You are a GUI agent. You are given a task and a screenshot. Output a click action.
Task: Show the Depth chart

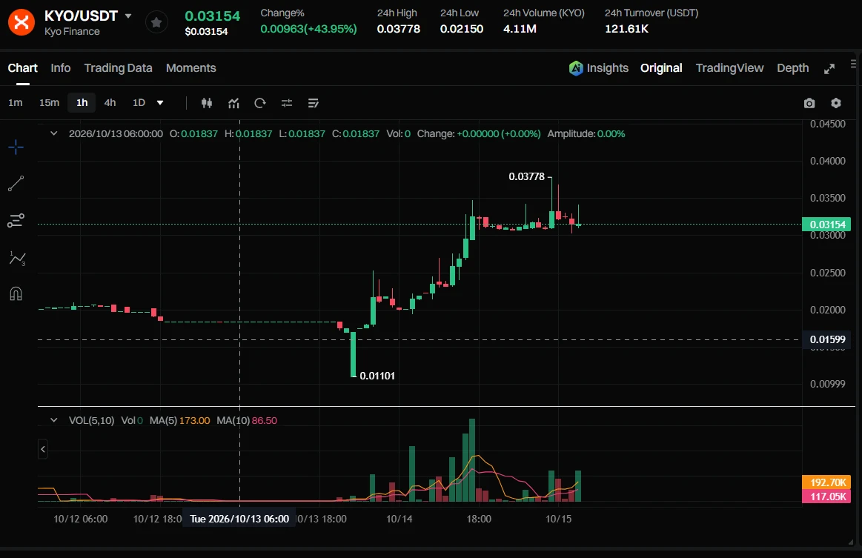(x=793, y=68)
